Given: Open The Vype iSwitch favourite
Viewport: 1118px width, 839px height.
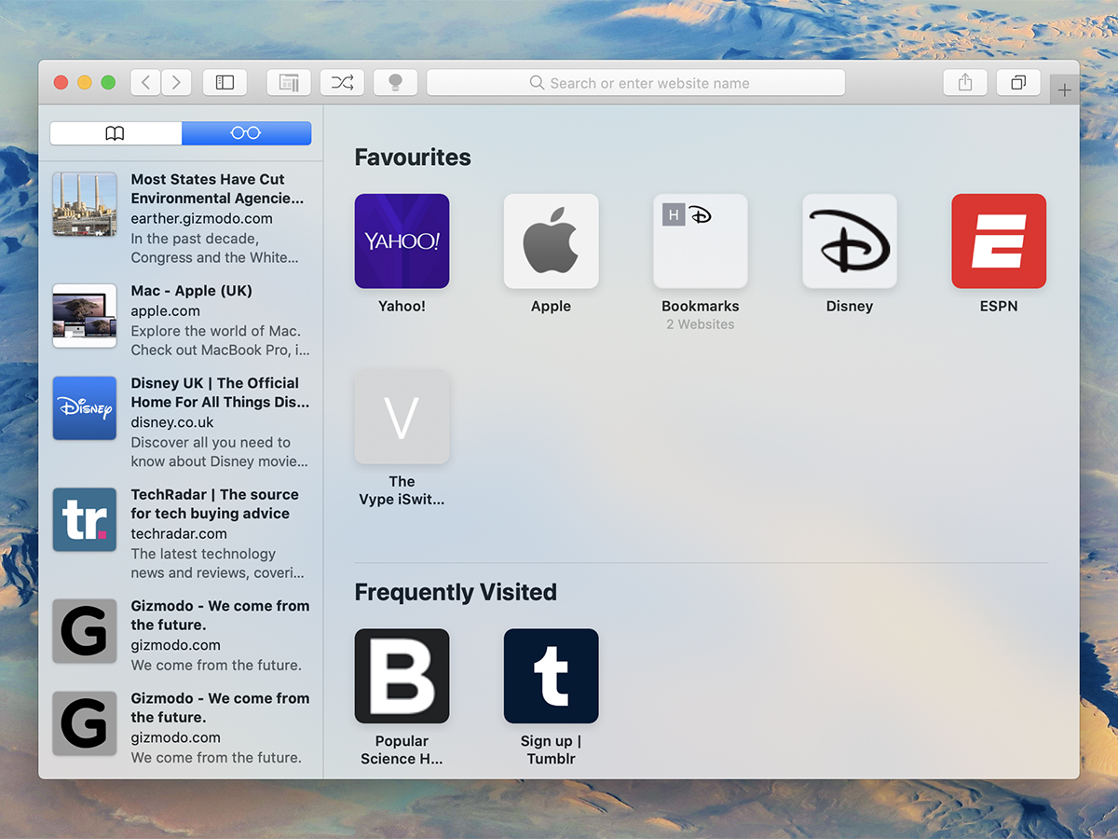Looking at the screenshot, I should tap(402, 417).
